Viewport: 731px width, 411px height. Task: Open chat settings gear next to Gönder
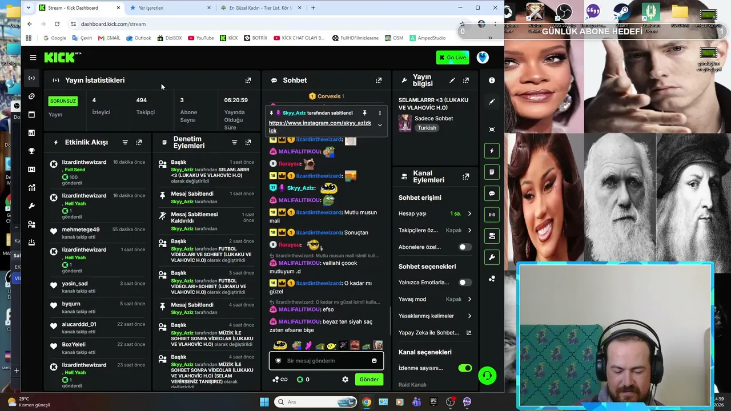[345, 379]
